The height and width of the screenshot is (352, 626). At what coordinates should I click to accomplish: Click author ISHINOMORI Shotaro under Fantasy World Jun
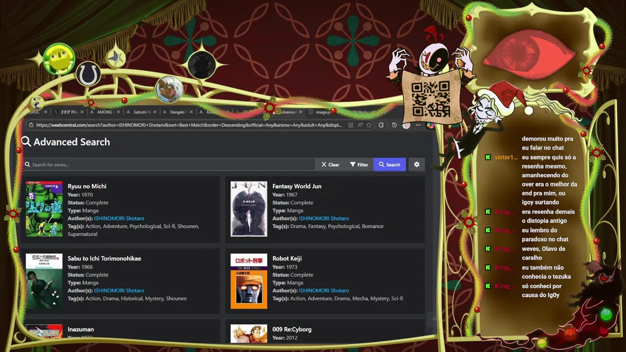coord(324,219)
